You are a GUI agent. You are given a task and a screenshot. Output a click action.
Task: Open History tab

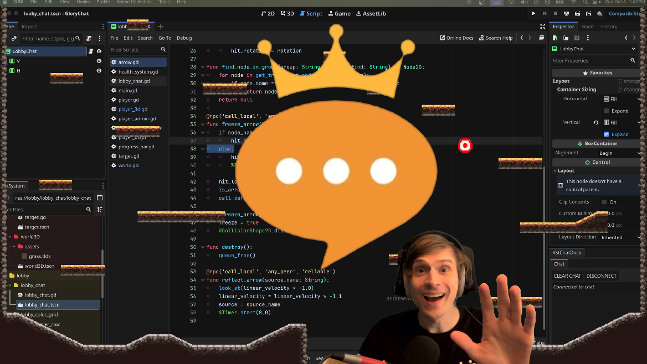[609, 27]
